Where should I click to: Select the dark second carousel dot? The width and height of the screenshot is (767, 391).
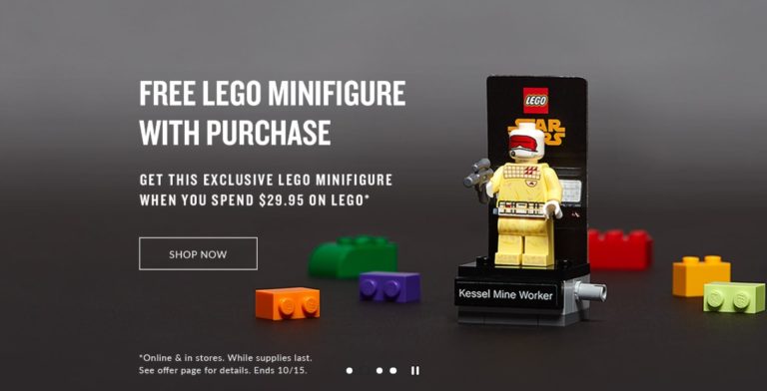pyautogui.click(x=364, y=370)
